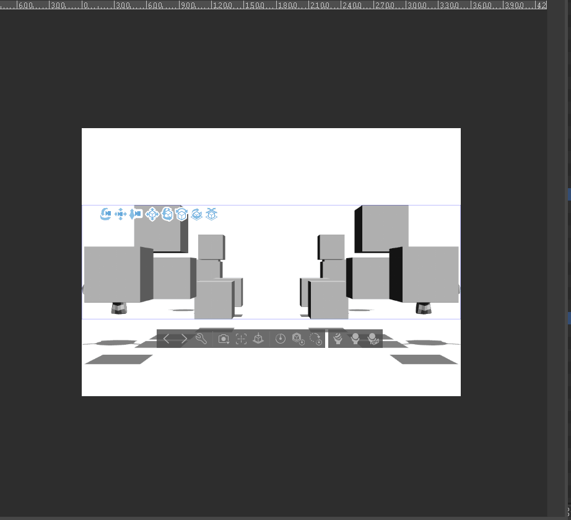Select the snap object to floor manipulator icon
571x520 pixels.
tap(212, 214)
